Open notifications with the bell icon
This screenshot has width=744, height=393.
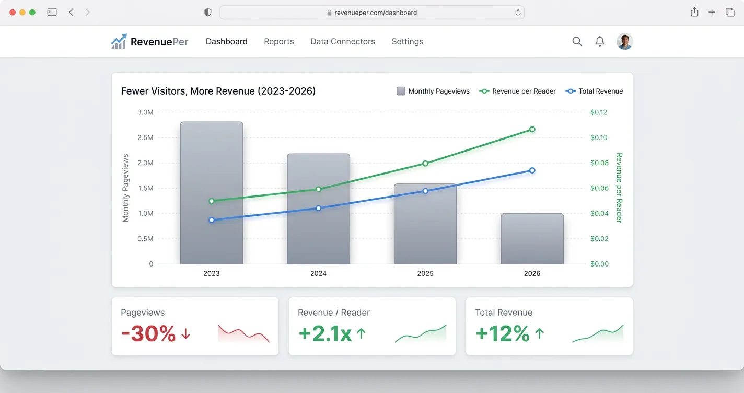600,41
